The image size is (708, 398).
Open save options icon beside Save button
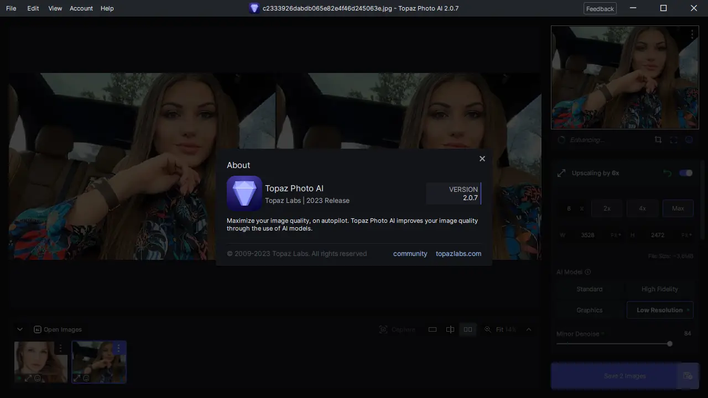pos(688,376)
